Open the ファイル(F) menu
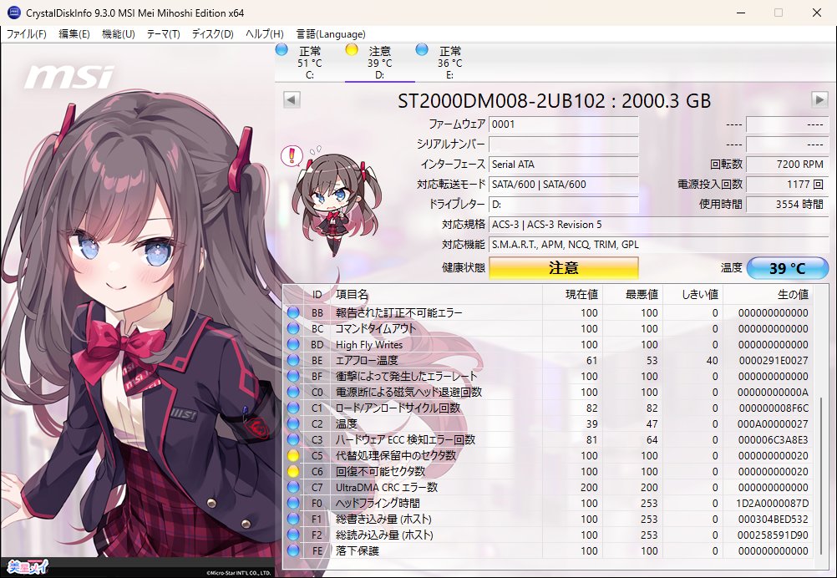Image resolution: width=837 pixels, height=578 pixels. (x=26, y=34)
